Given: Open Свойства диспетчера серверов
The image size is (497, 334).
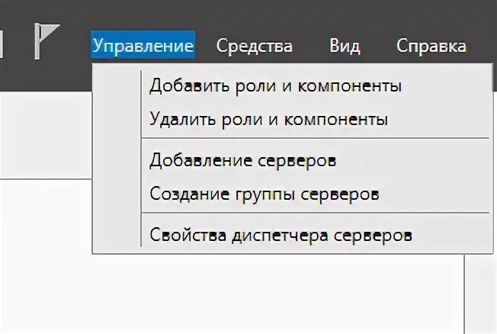Looking at the screenshot, I should coord(281,236).
